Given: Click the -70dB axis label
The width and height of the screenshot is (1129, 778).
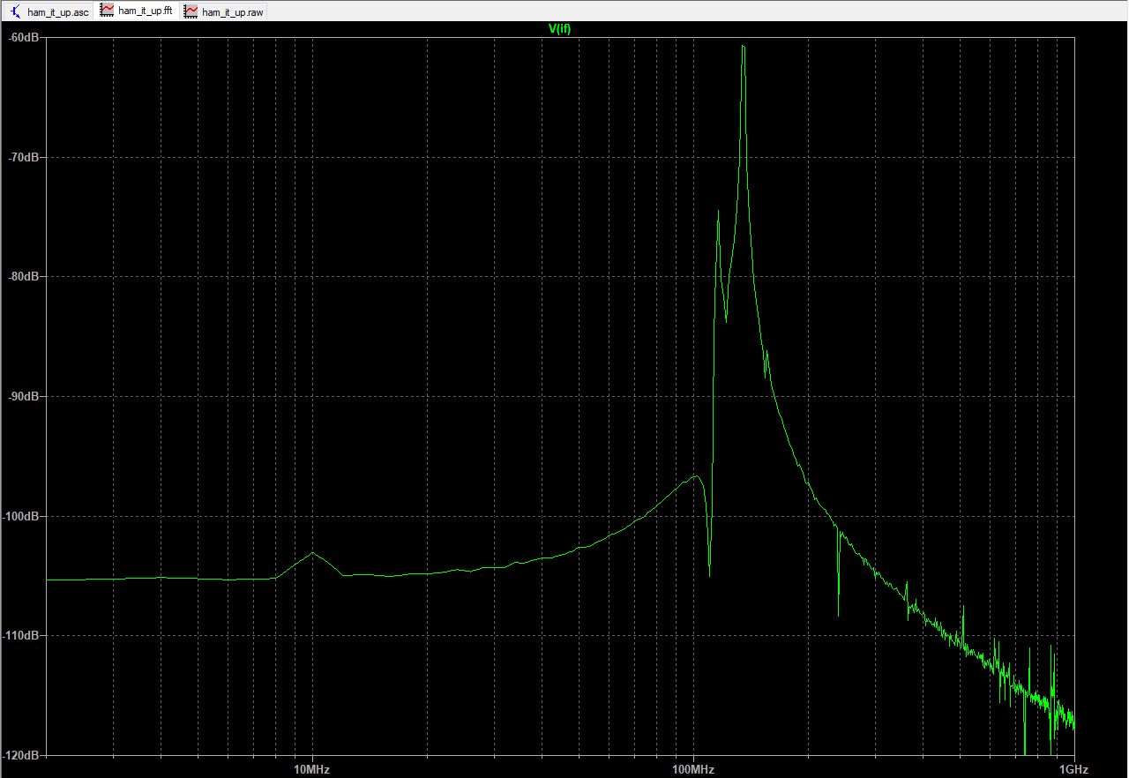Looking at the screenshot, I should tap(23, 157).
